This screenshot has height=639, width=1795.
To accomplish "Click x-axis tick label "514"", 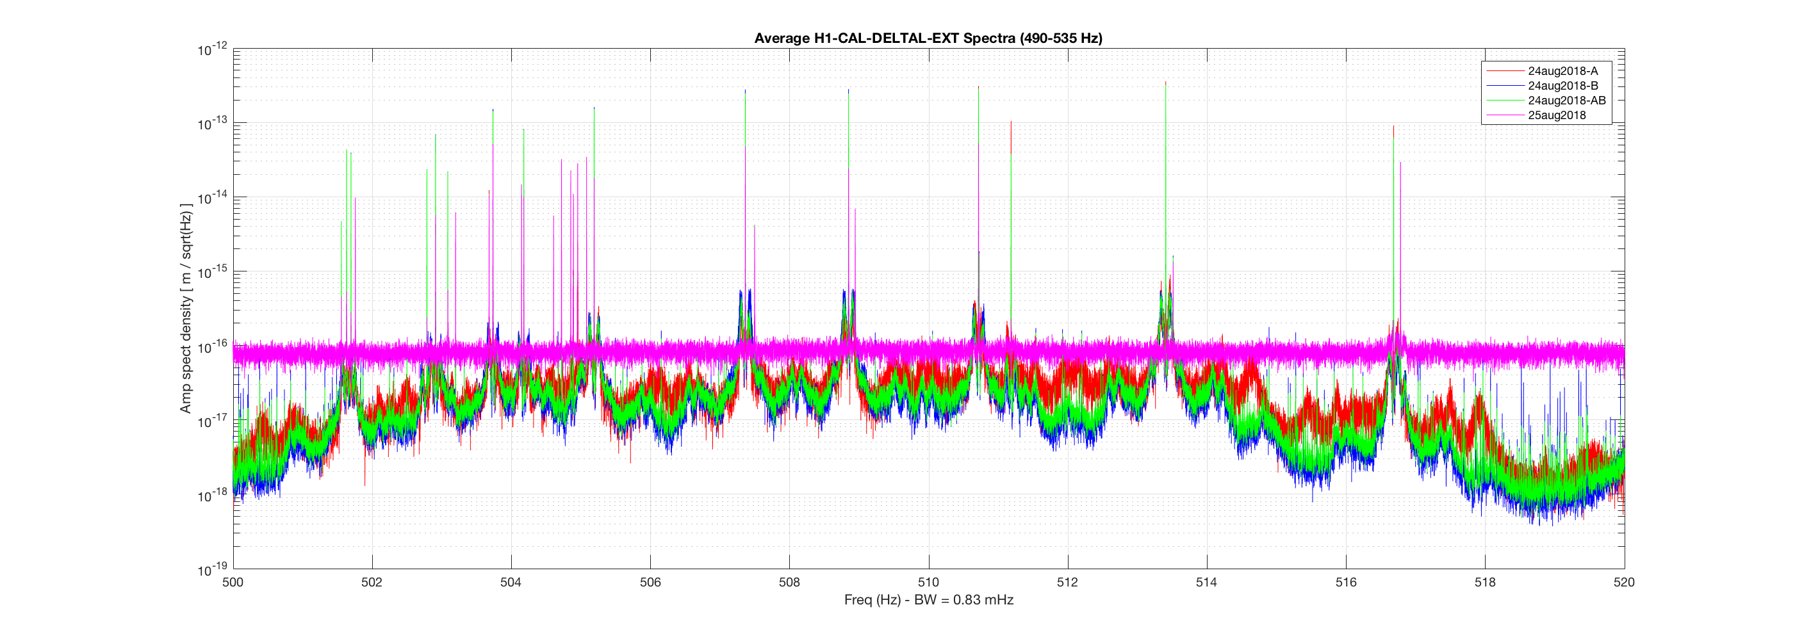I will (x=1207, y=582).
